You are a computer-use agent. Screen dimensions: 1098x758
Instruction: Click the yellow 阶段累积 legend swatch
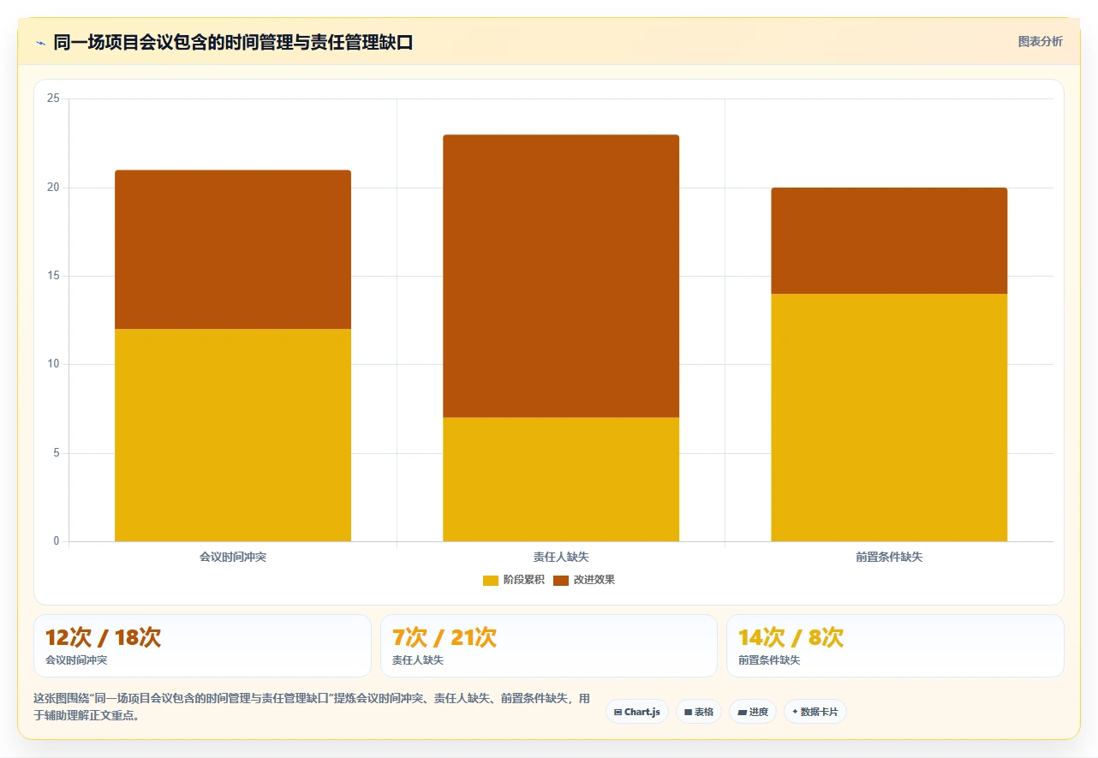click(x=491, y=581)
